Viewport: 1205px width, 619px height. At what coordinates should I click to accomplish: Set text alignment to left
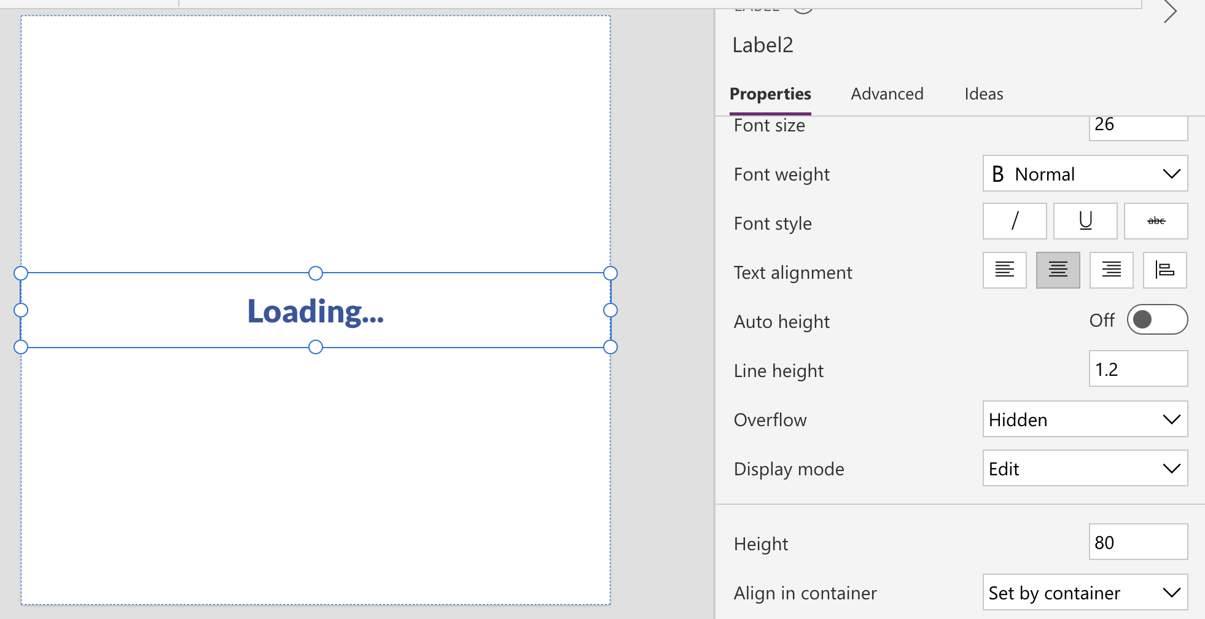click(1005, 270)
